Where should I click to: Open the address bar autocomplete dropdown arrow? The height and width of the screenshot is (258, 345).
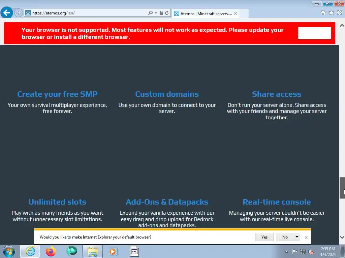[x=156, y=13]
